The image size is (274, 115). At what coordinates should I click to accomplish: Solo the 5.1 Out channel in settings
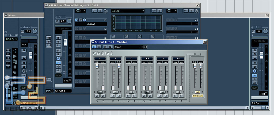(x=58, y=41)
